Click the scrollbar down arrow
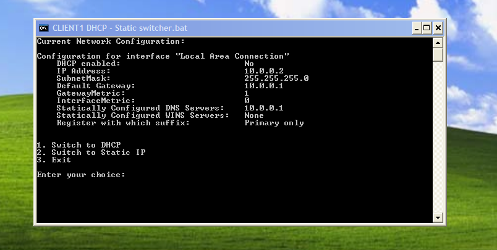This screenshot has width=497, height=250. click(x=438, y=217)
